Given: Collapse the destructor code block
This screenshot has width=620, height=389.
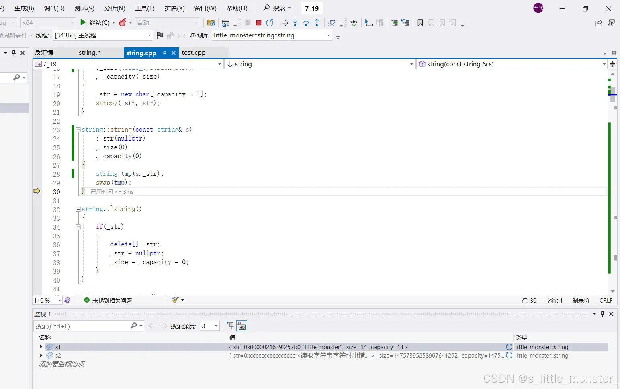Looking at the screenshot, I should (x=78, y=209).
